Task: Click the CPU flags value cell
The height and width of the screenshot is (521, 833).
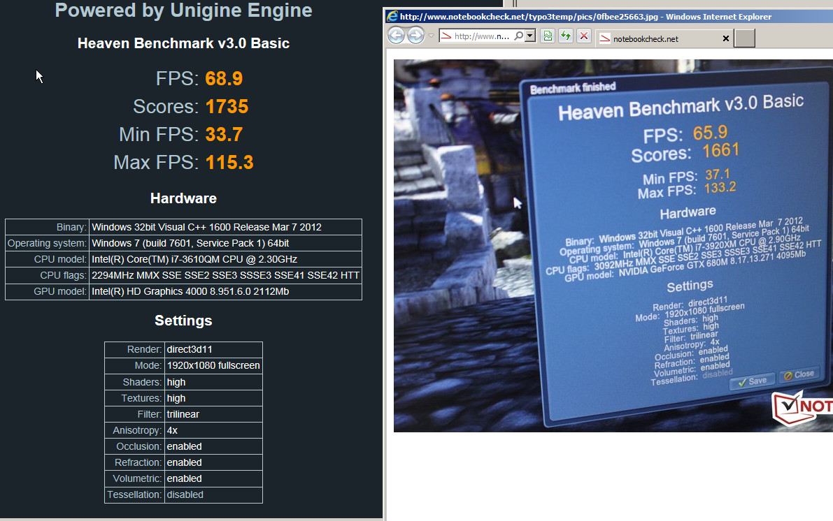Action: pyautogui.click(x=225, y=275)
